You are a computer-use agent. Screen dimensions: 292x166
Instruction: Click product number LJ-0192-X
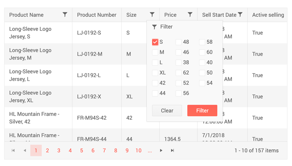point(89,96)
